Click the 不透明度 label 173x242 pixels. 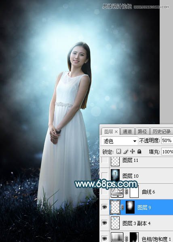tap(150, 140)
